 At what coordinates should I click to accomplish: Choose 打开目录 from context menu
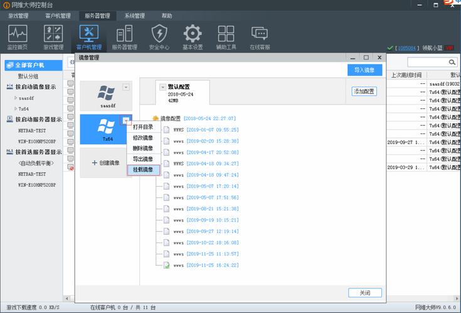[x=144, y=127]
